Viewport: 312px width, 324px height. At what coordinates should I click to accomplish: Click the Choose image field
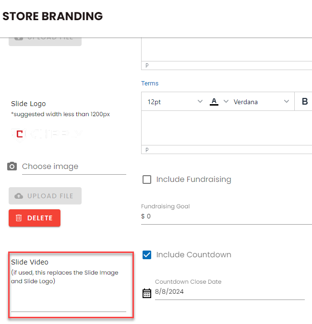click(x=74, y=167)
